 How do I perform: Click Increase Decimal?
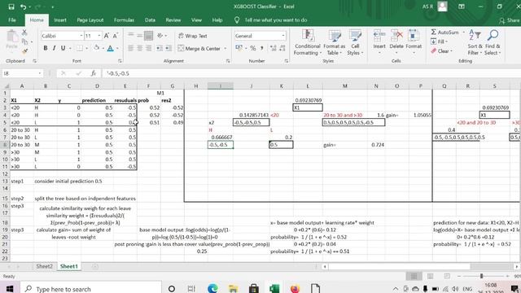pyautogui.click(x=274, y=49)
